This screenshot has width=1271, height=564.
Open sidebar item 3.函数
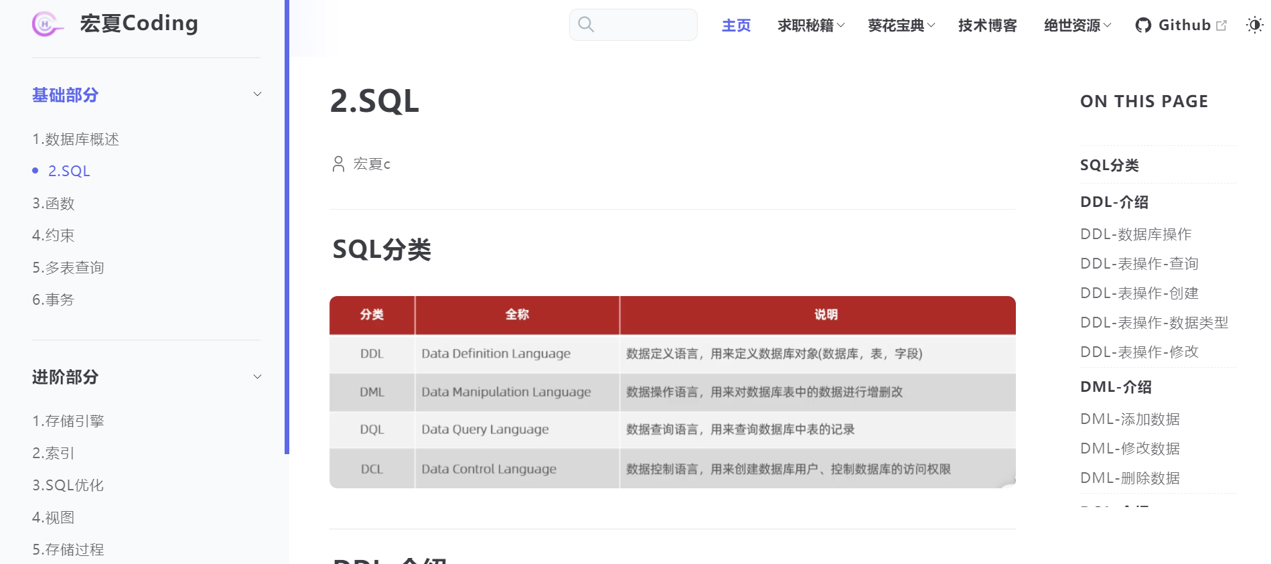pyautogui.click(x=54, y=204)
